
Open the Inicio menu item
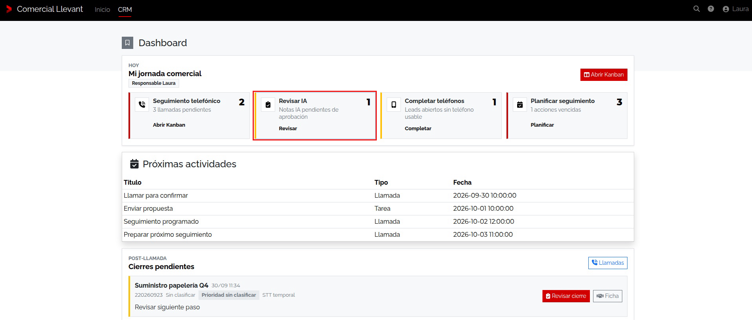pos(102,9)
